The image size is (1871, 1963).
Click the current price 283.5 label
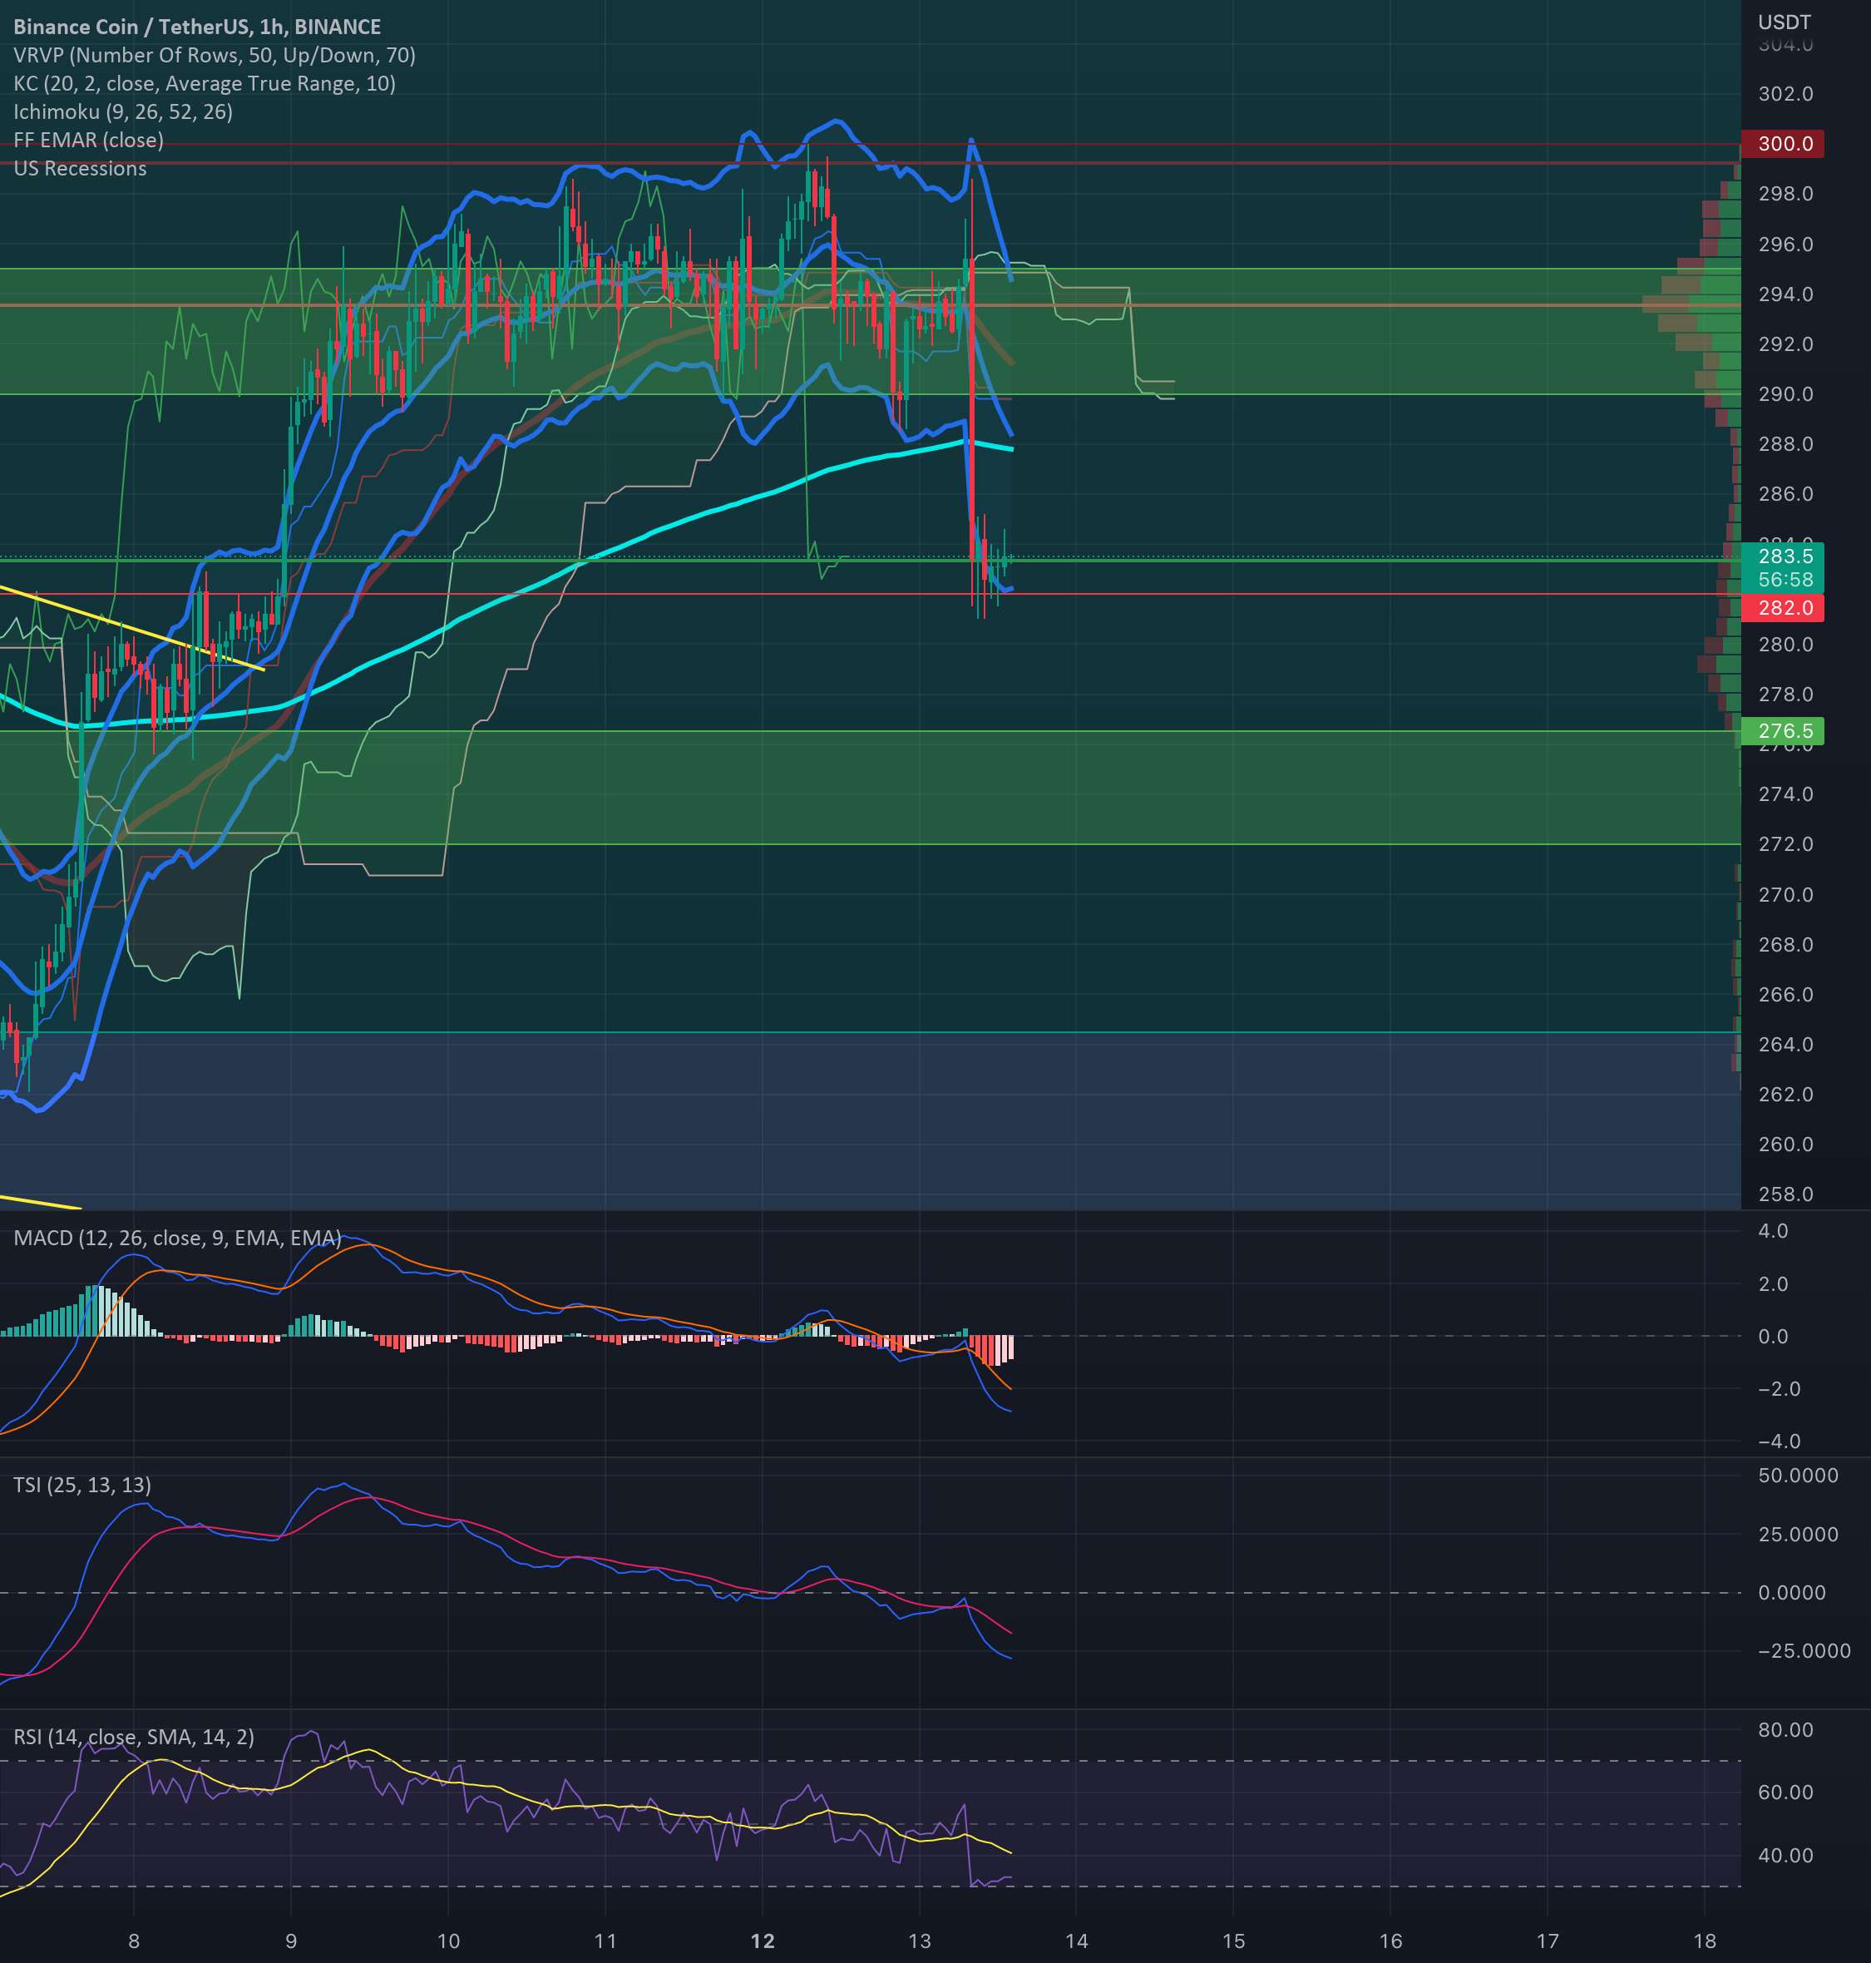(1782, 556)
